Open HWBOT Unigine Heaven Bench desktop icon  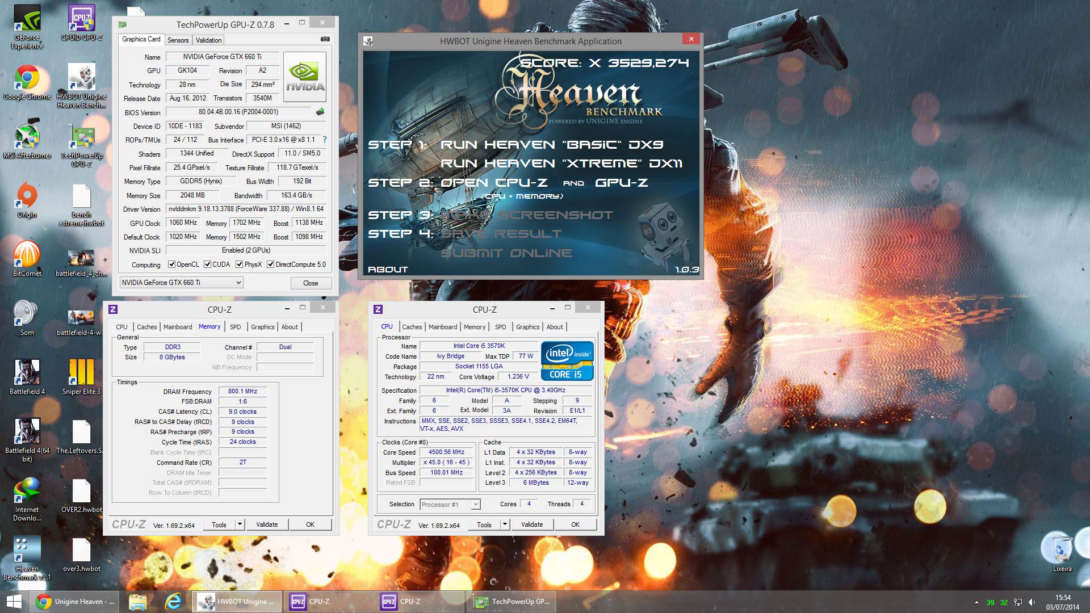pyautogui.click(x=81, y=86)
